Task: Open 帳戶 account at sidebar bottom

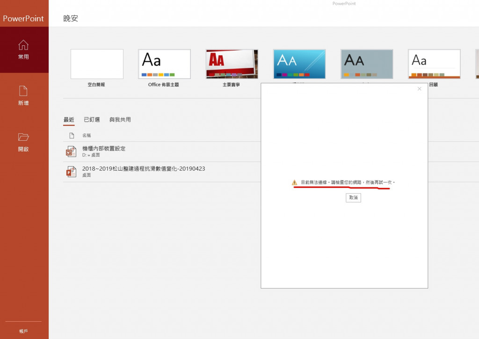Action: (x=23, y=331)
